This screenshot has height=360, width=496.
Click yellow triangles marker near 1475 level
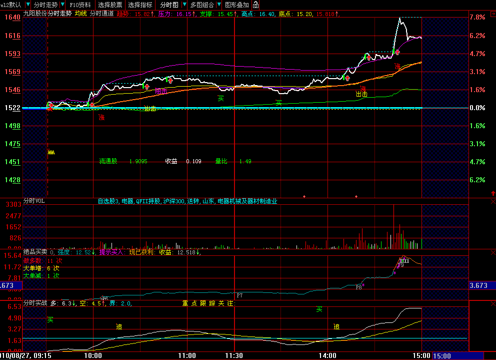[x=51, y=152]
